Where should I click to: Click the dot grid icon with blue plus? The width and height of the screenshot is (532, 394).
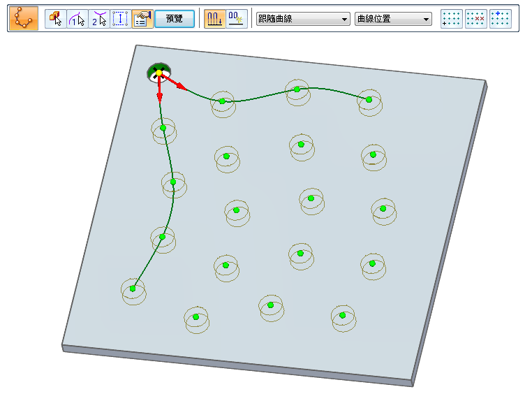501,19
